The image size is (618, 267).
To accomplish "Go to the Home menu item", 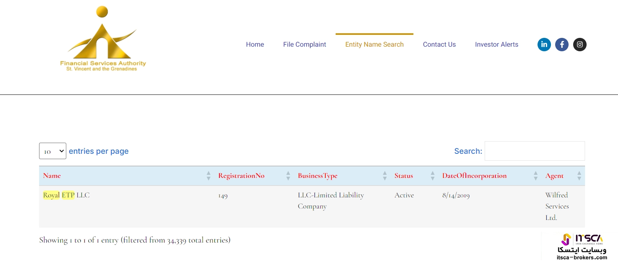I will coord(255,44).
